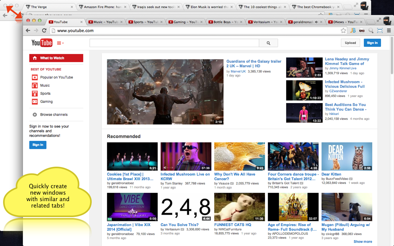Open Why Don't We All Have Cancer link
Viewport: 394px width, 246px height.
click(235, 177)
